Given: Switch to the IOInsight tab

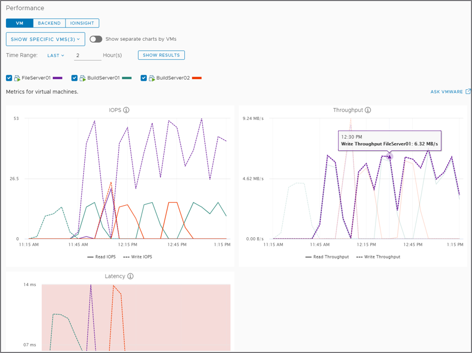Looking at the screenshot, I should tap(82, 23).
